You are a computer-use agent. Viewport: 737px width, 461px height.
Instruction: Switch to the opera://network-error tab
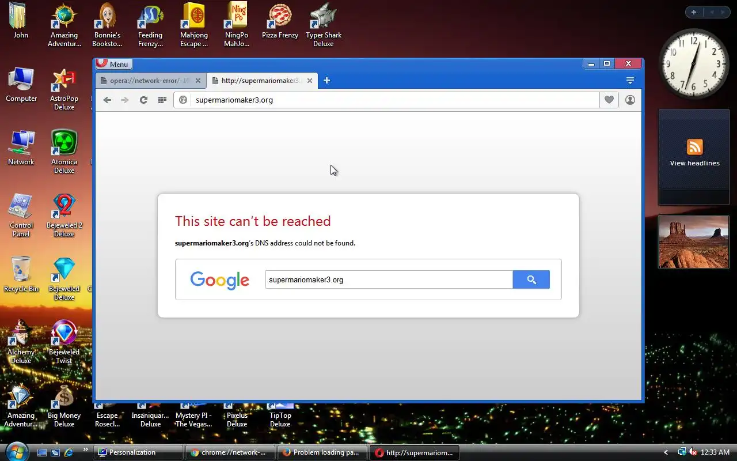150,81
